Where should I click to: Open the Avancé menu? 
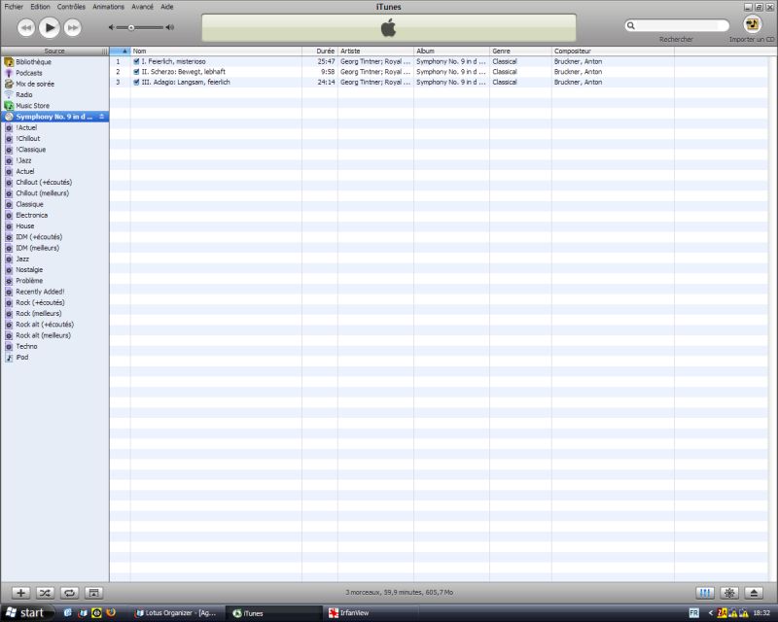tap(142, 6)
